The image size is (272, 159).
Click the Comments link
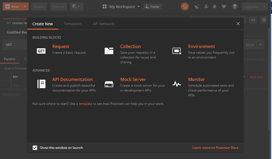click(254, 59)
